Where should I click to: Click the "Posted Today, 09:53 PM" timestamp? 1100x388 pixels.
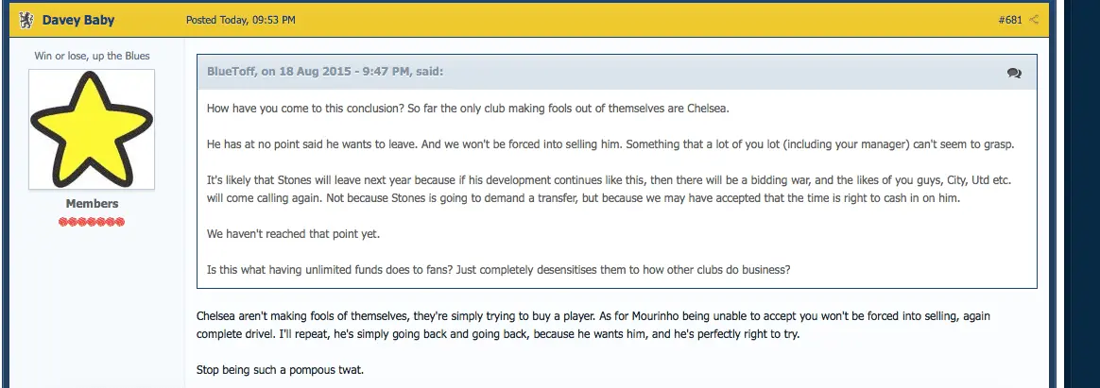[240, 20]
